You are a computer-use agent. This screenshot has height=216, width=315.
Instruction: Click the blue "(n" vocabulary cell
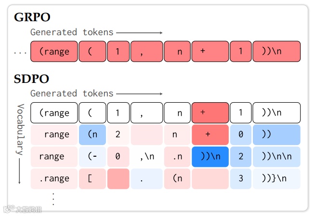[x=92, y=135]
